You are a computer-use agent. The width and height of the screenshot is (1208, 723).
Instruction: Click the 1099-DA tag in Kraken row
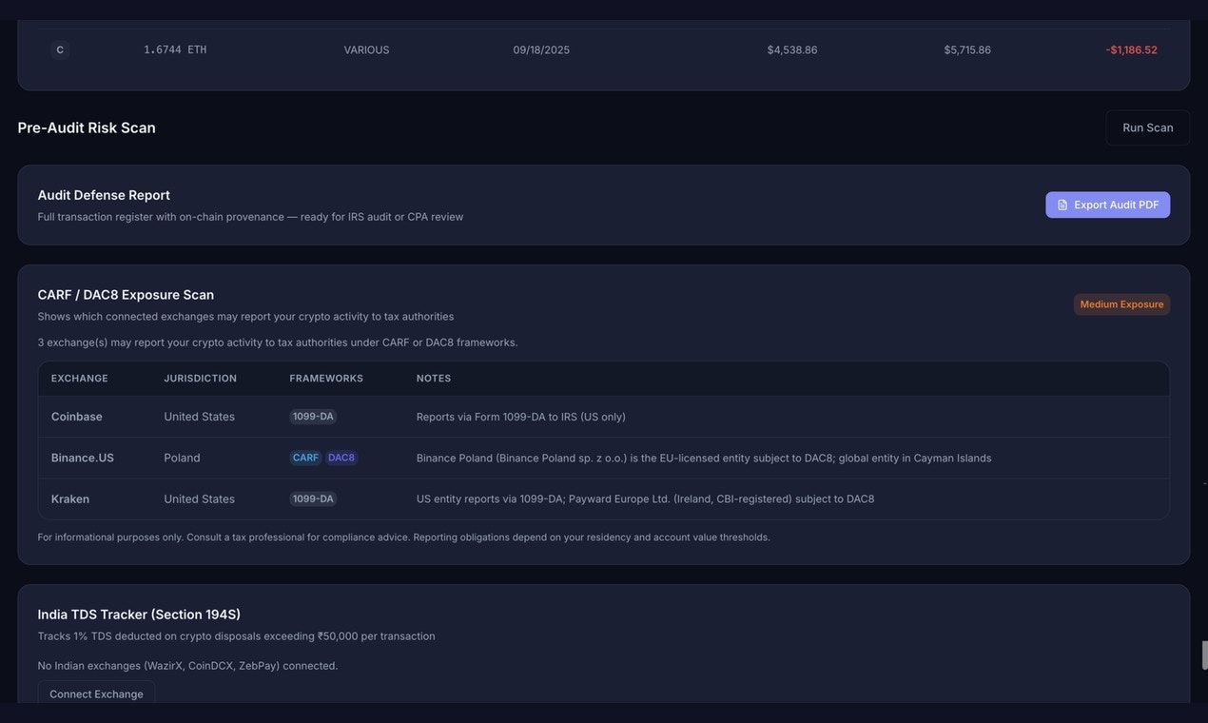(313, 498)
